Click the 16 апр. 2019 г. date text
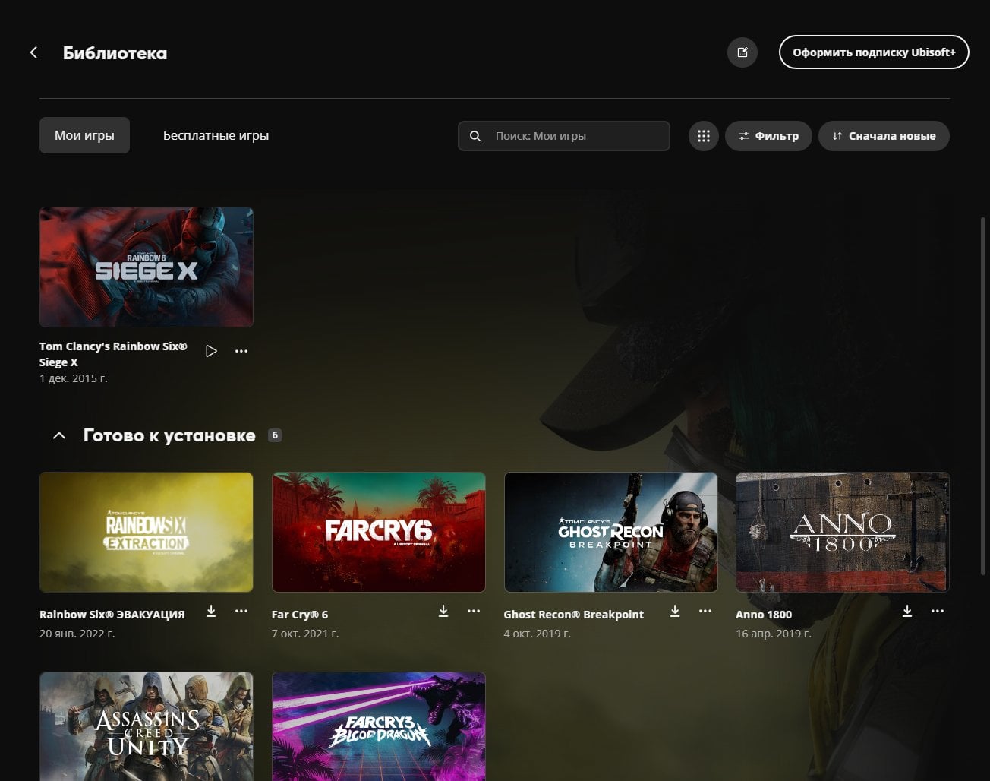The height and width of the screenshot is (781, 990). click(x=774, y=634)
